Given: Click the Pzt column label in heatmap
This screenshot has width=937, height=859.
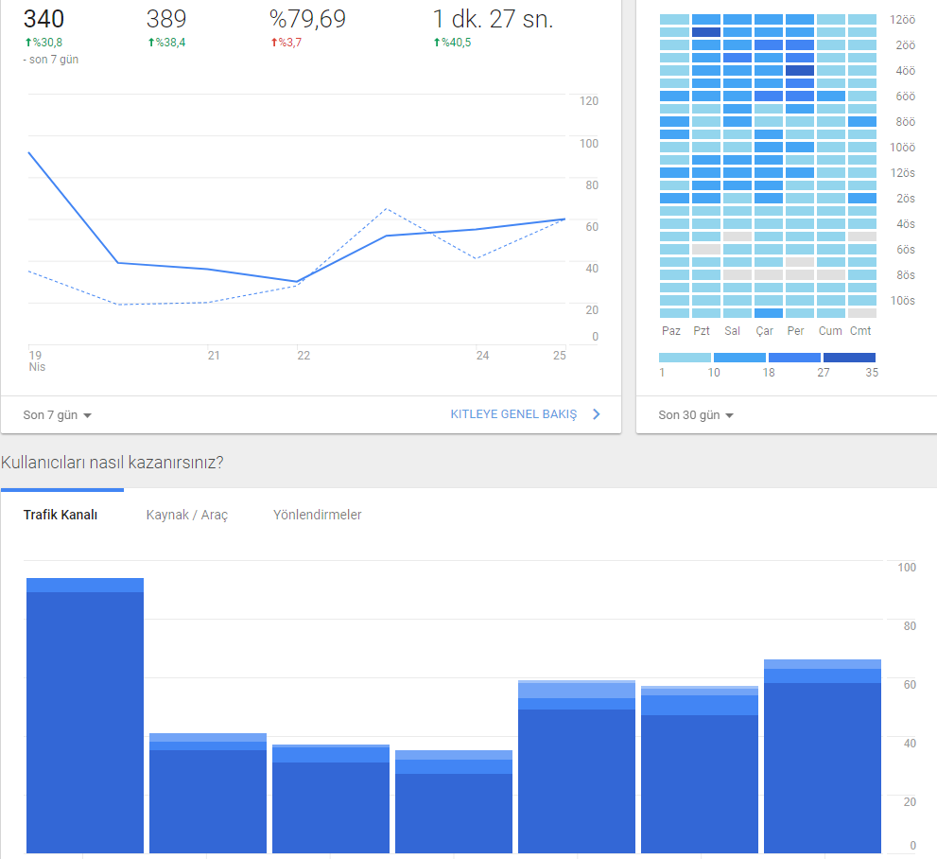Looking at the screenshot, I should [702, 330].
